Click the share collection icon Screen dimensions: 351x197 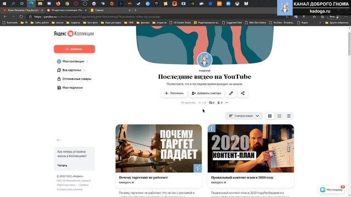(x=242, y=93)
